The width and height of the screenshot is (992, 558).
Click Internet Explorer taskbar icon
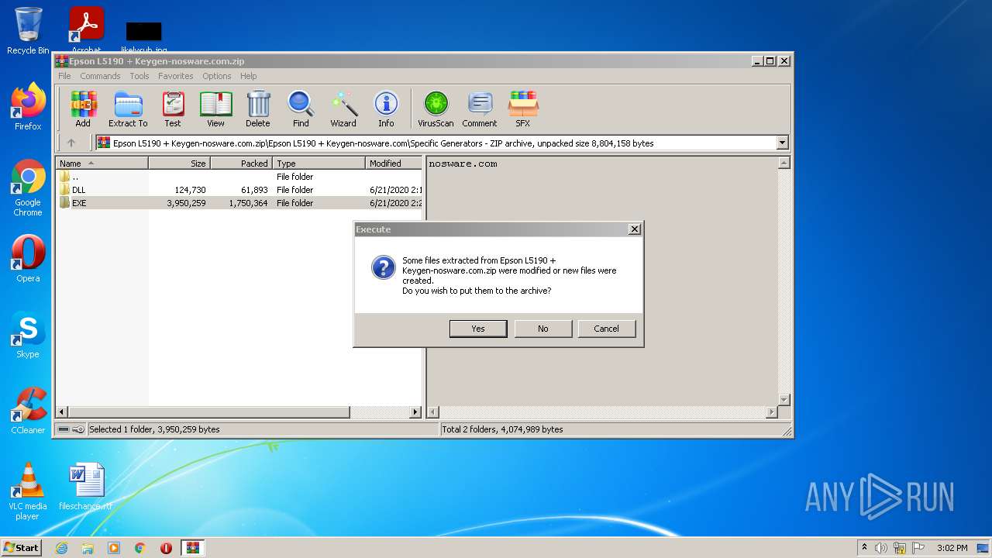[x=62, y=548]
